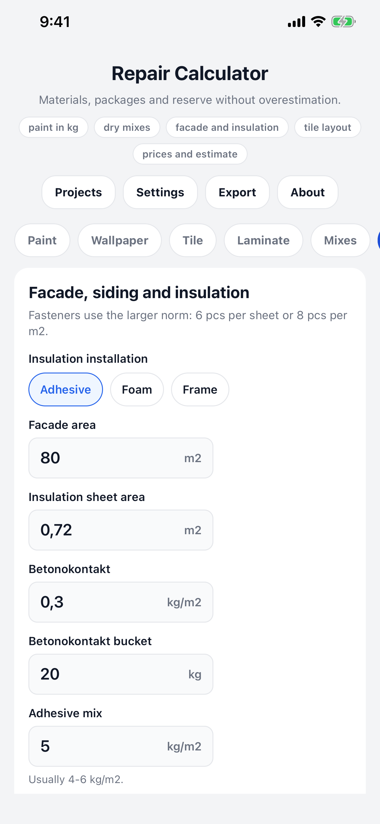Switch to the Mixes tab
380x824 pixels.
[340, 240]
